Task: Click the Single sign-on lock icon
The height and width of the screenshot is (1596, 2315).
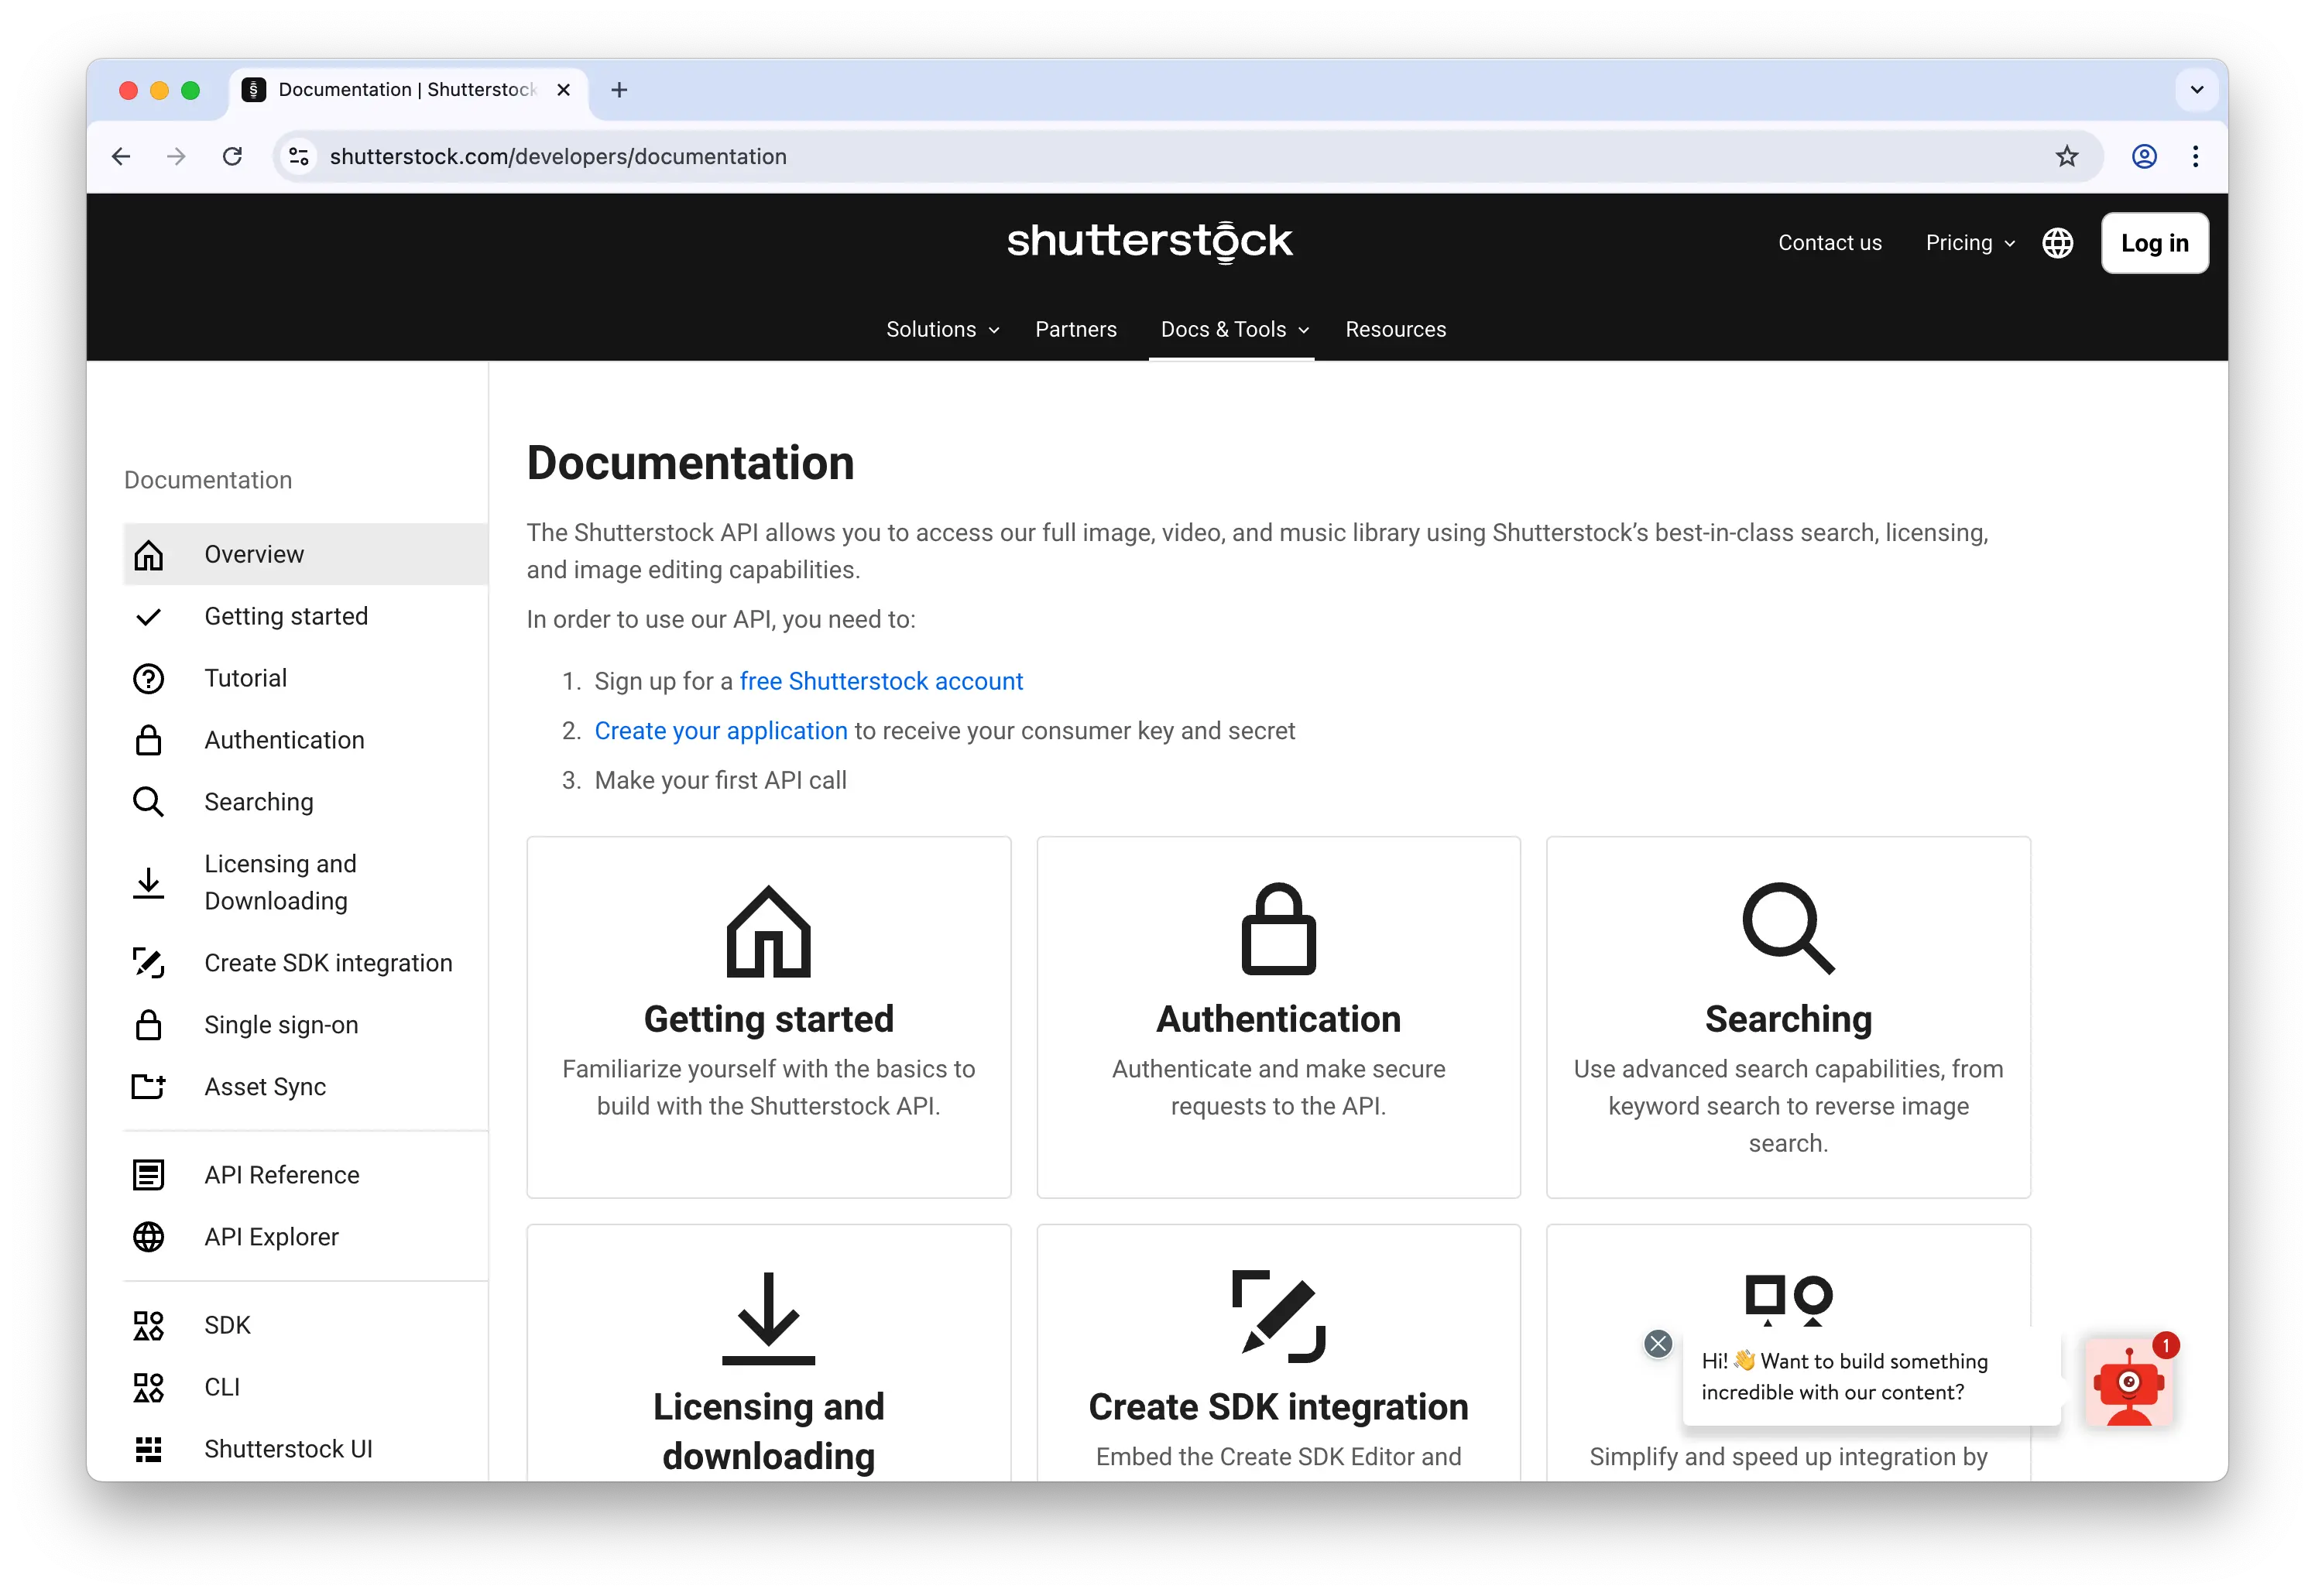Action: click(148, 1025)
